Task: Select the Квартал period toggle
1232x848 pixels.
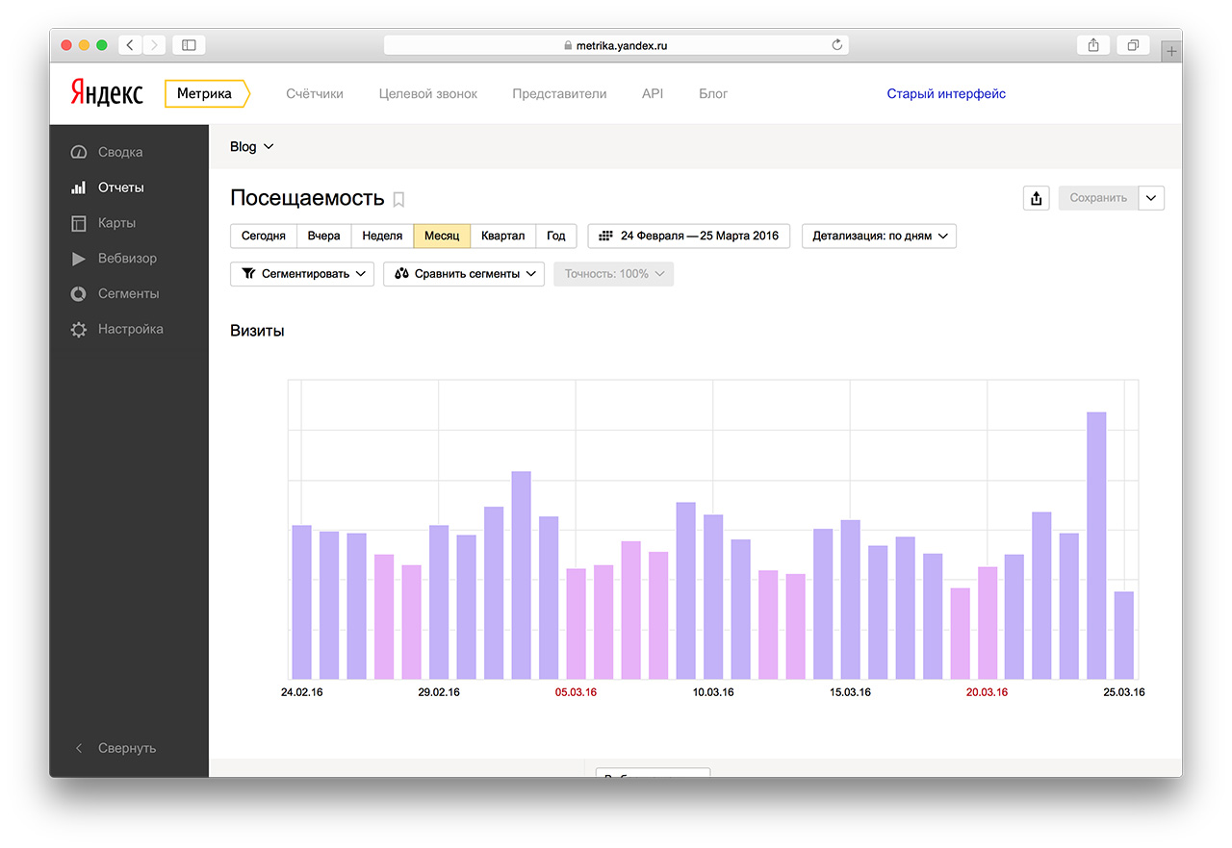Action: click(x=502, y=236)
